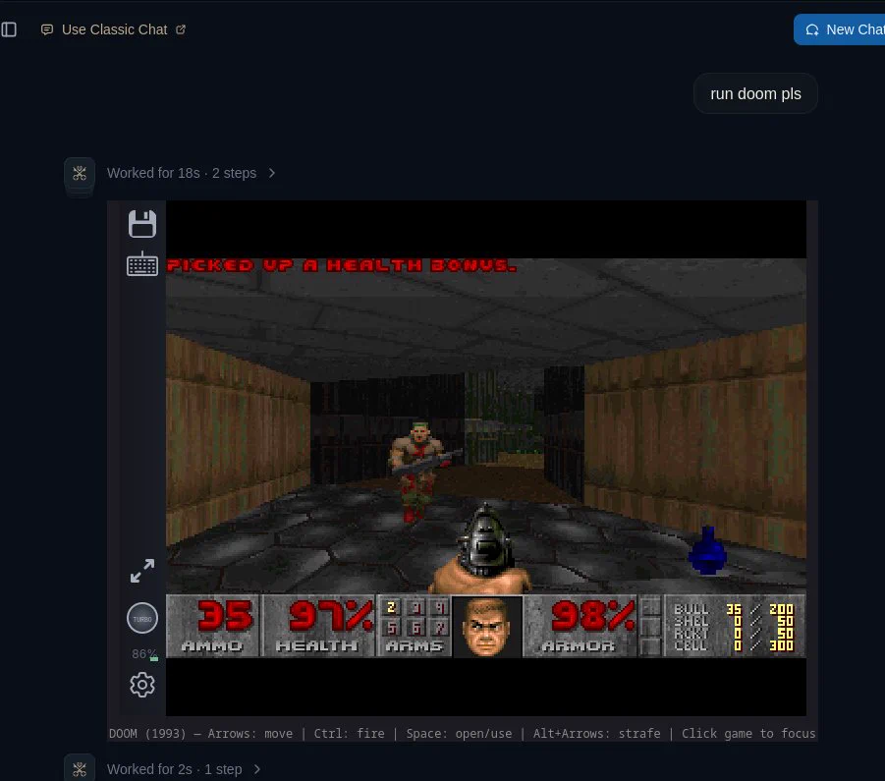Viewport: 885px width, 781px height.
Task: Click the ARMS weapon slots panel
Action: tap(415, 627)
